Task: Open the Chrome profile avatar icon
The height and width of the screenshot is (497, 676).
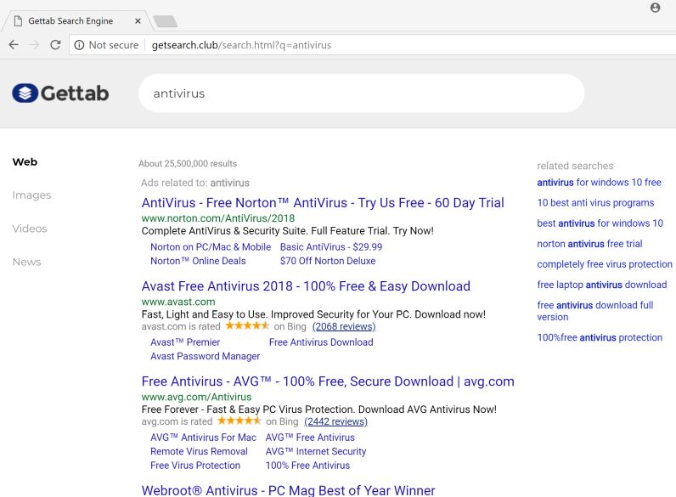Action: tap(655, 8)
